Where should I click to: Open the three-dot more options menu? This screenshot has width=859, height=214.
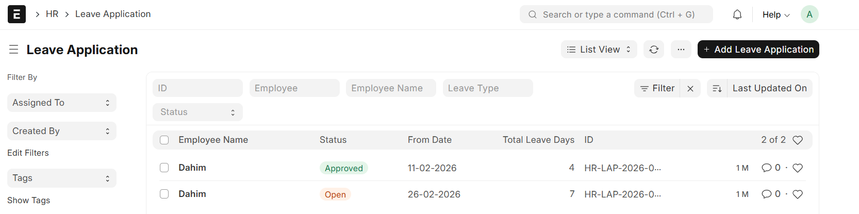click(x=681, y=50)
